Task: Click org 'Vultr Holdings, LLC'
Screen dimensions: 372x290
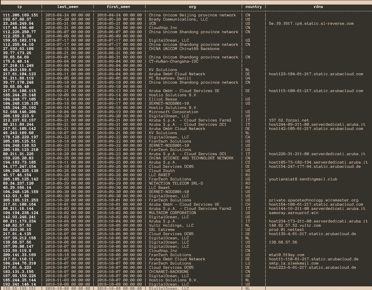Action: [171, 225]
